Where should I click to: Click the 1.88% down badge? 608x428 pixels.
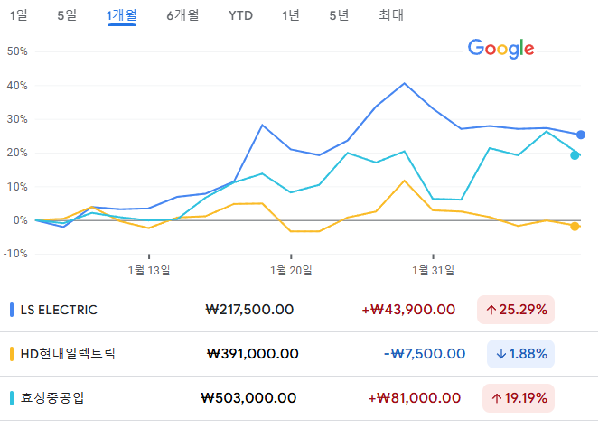point(520,354)
